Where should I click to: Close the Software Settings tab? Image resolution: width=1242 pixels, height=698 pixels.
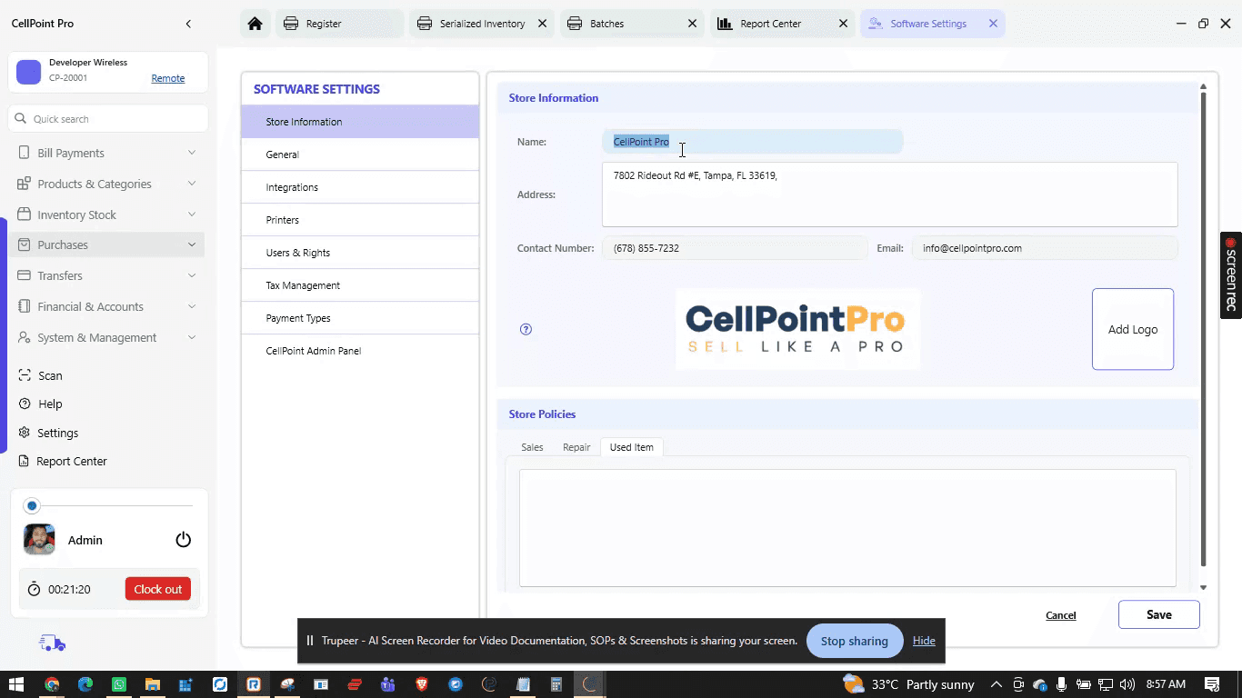tap(993, 24)
